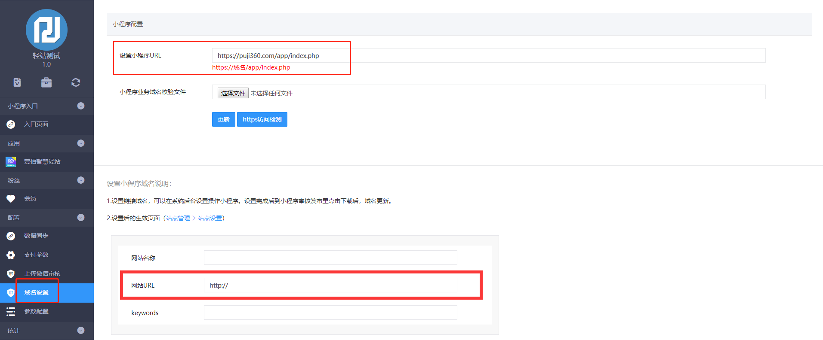Open the 参数配置 menu item
Viewport: 823px width, 340px height.
(x=47, y=312)
